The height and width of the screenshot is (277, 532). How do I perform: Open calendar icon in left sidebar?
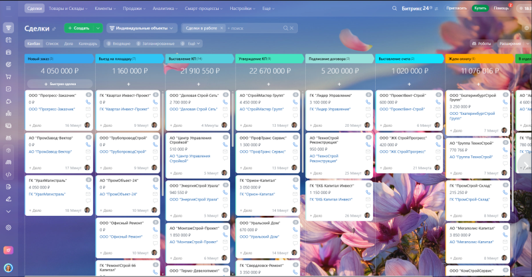[9, 40]
